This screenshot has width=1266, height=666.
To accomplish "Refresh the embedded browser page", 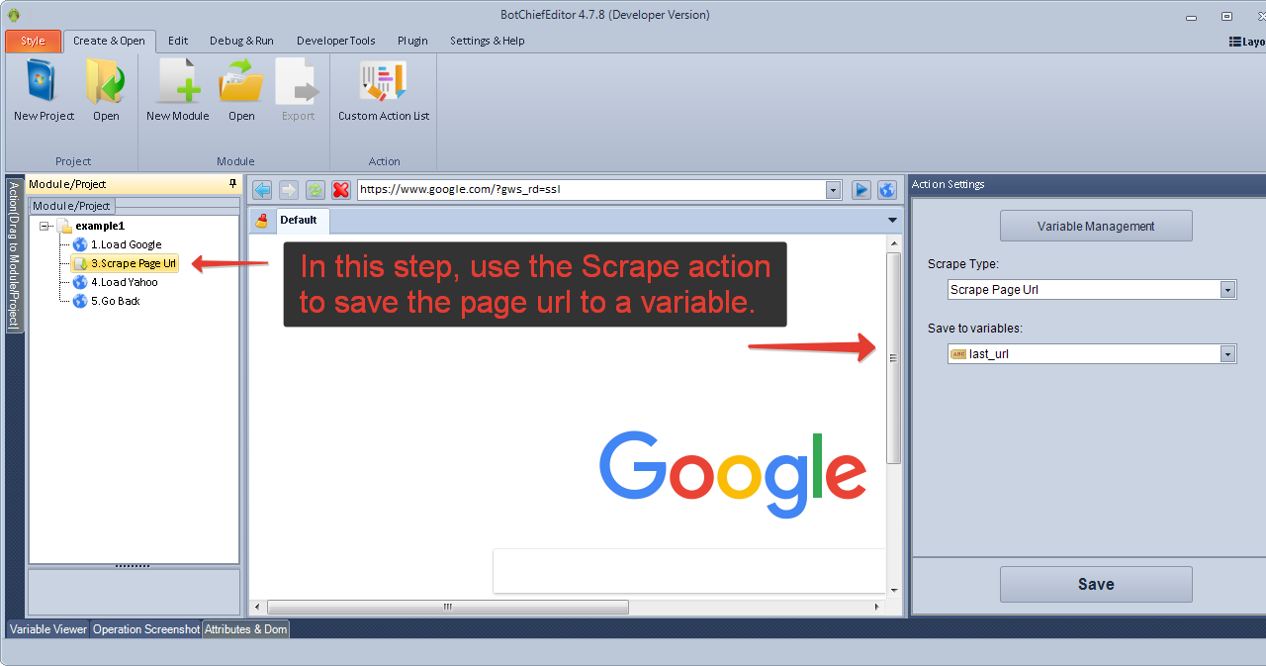I will click(315, 190).
